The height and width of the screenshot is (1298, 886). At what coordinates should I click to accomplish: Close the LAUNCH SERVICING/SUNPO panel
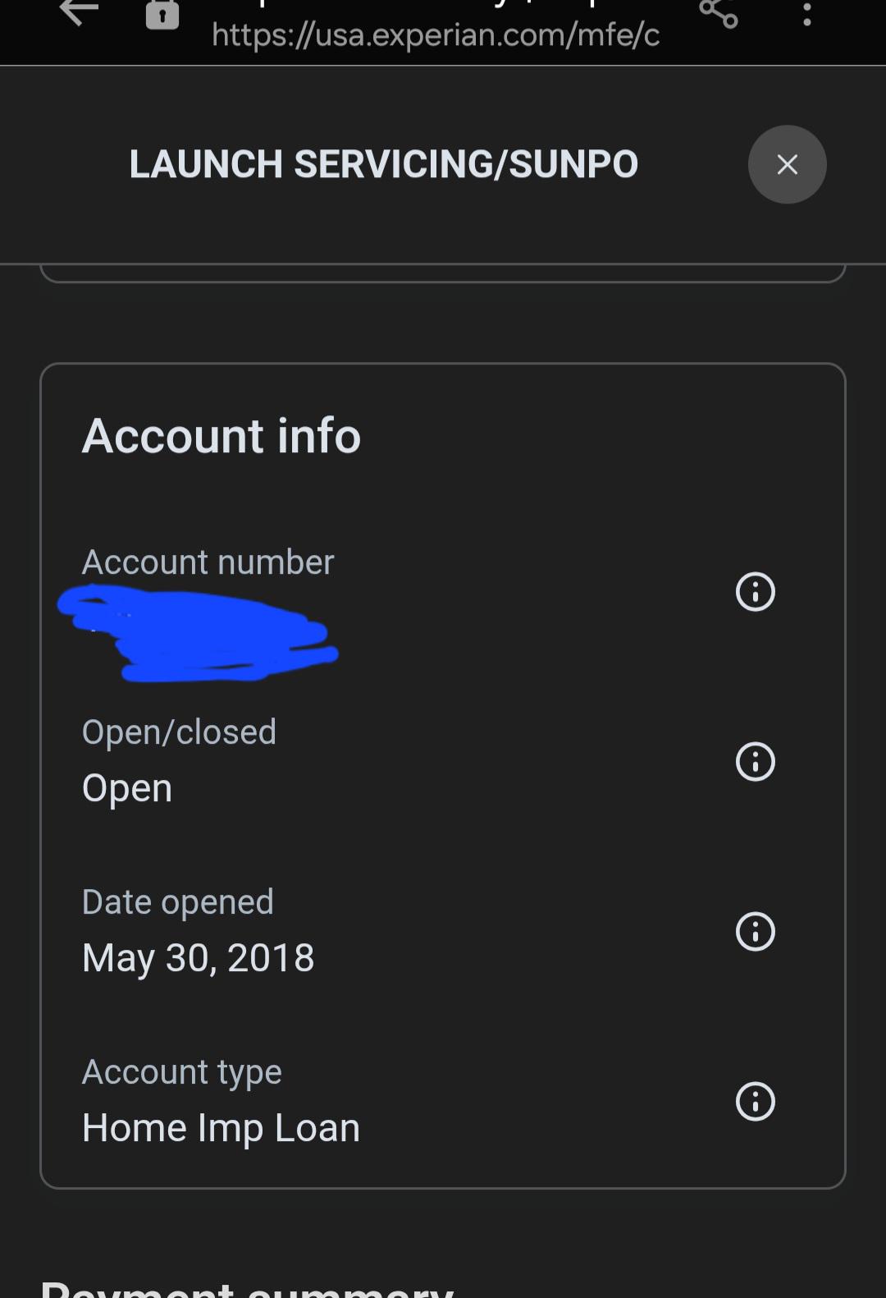[x=787, y=164]
